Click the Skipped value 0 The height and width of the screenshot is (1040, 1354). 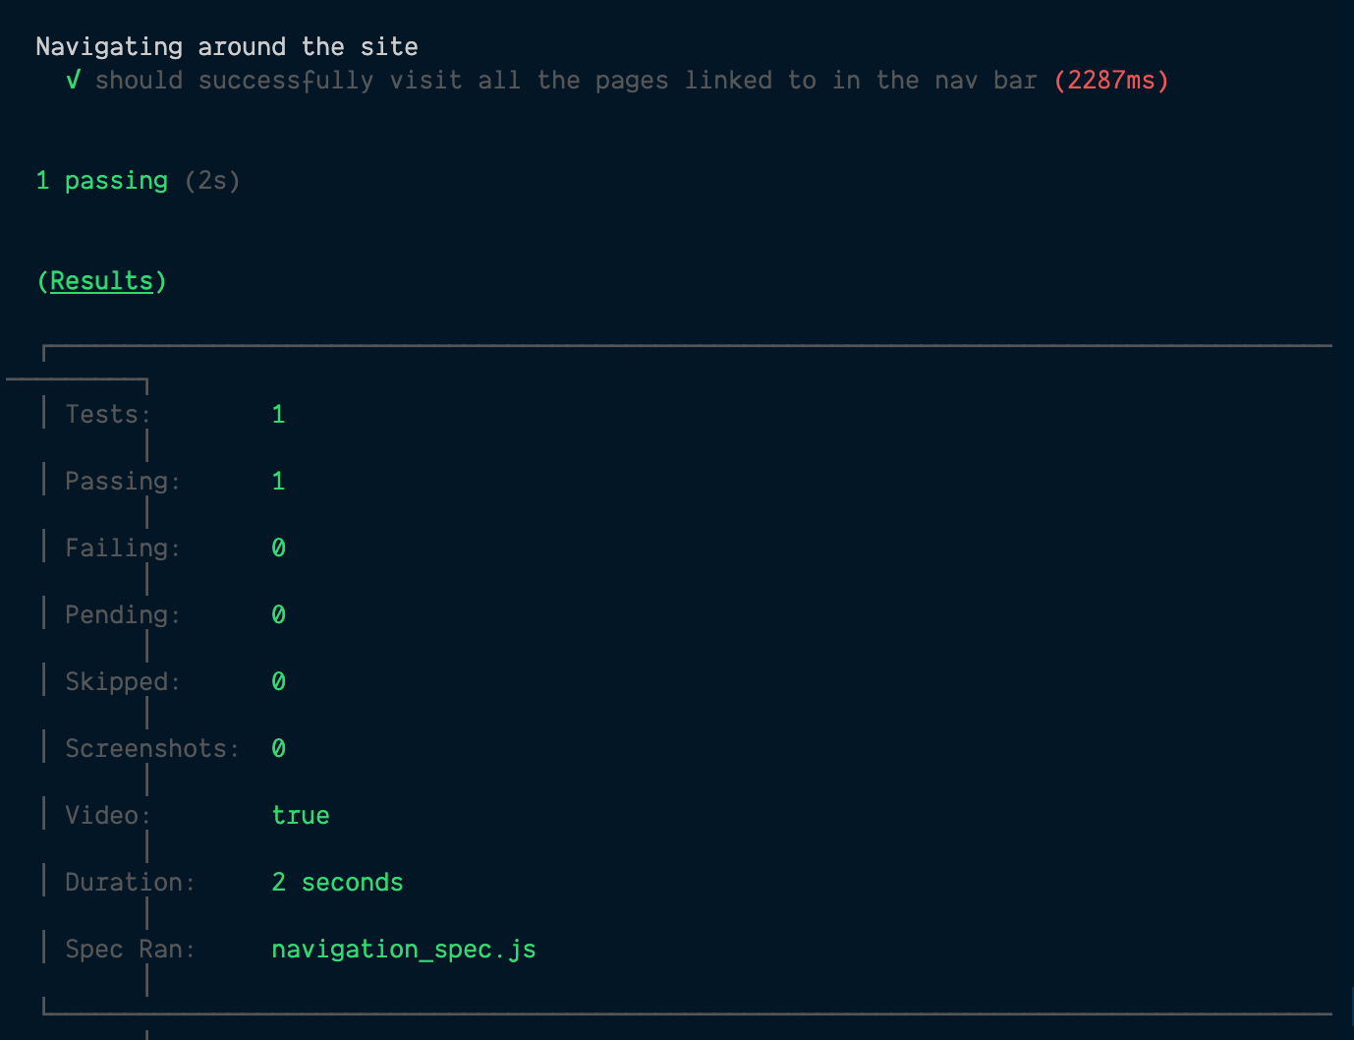point(278,682)
